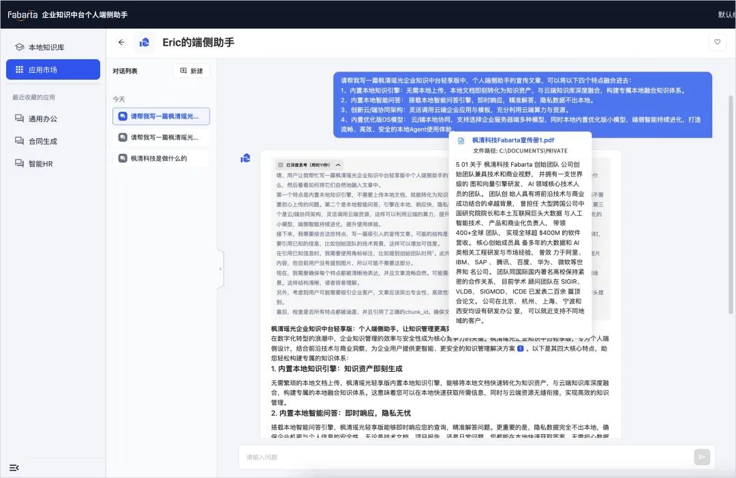Screen dimensions: 736x478
Task: Create a new conversation with 新建
Action: [191, 71]
